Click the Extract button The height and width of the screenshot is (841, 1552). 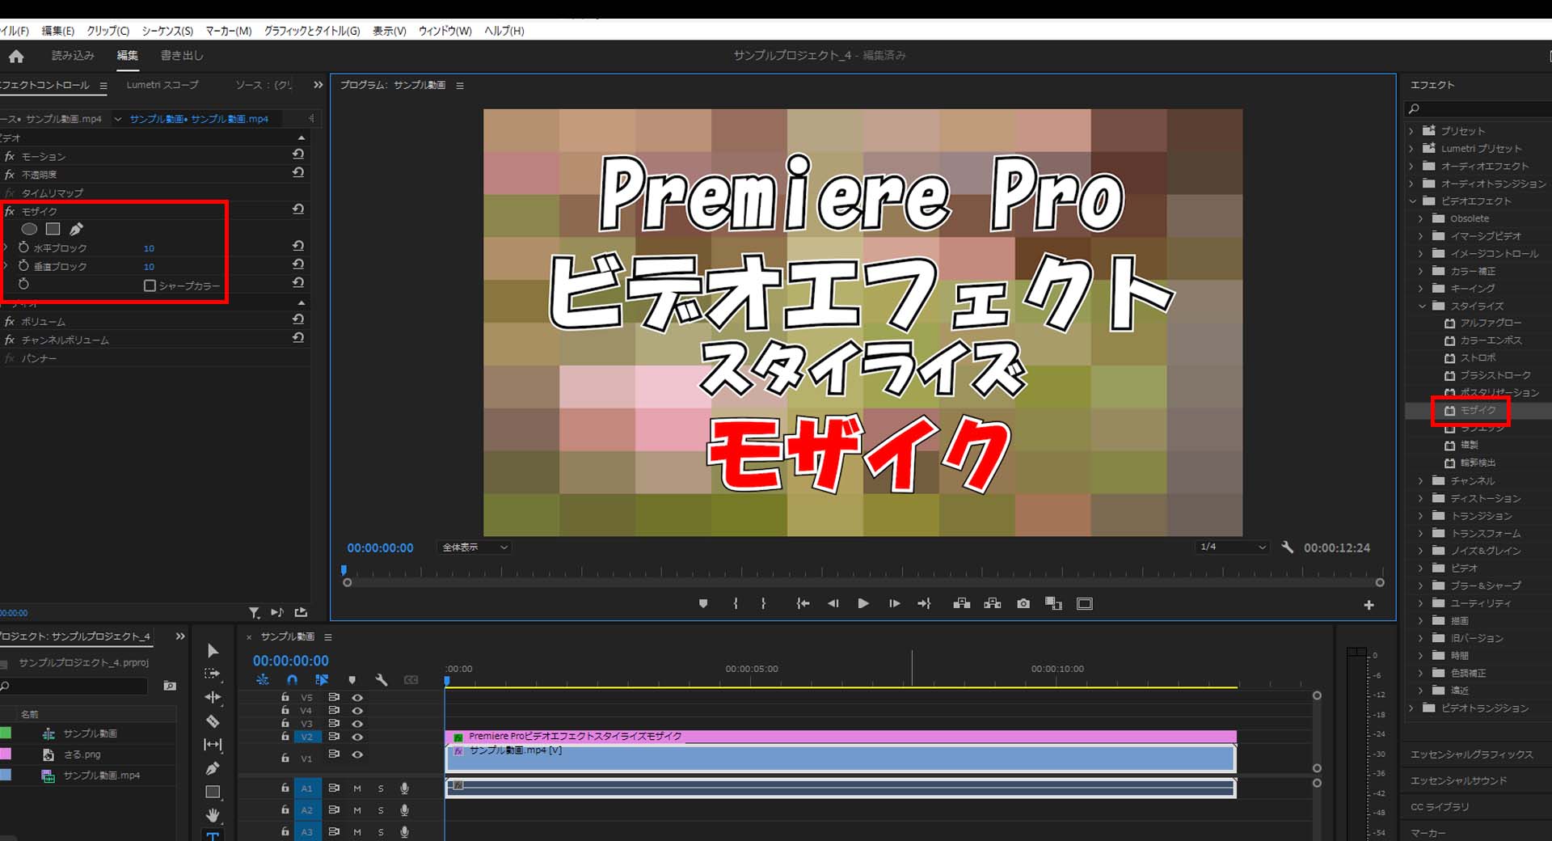pos(993,603)
